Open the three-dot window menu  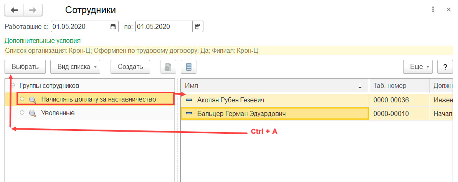pos(433,9)
